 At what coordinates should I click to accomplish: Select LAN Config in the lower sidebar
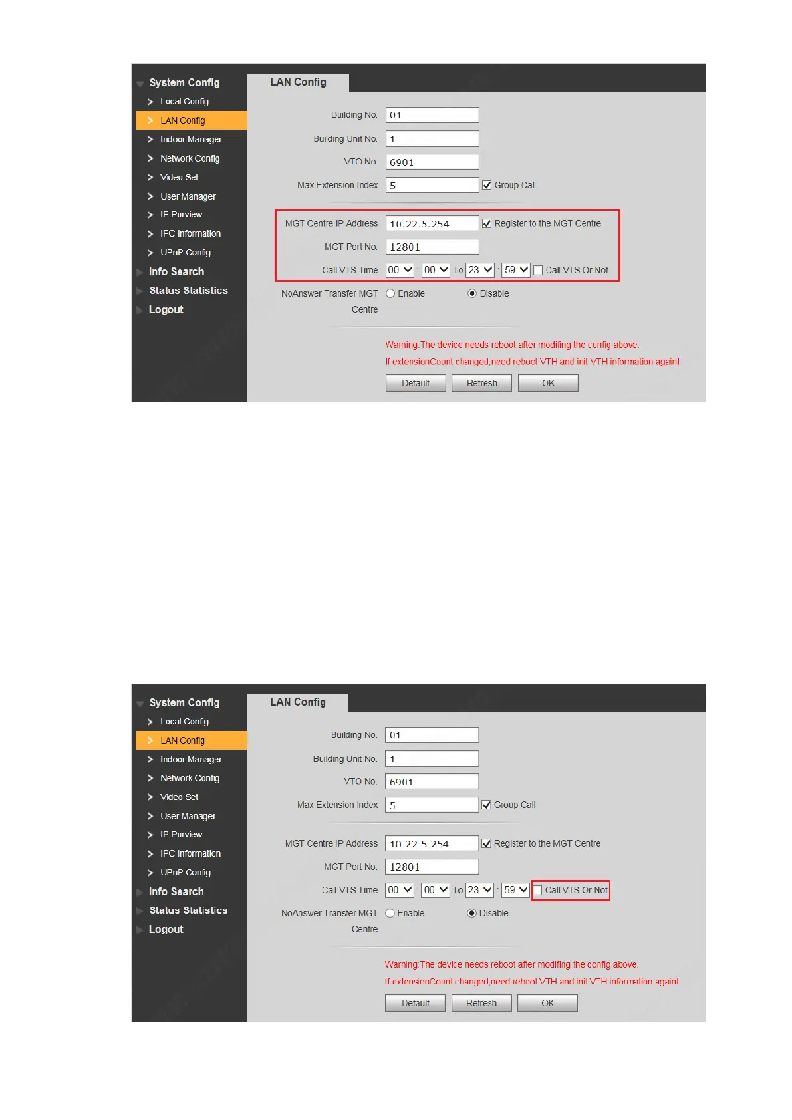pos(192,740)
